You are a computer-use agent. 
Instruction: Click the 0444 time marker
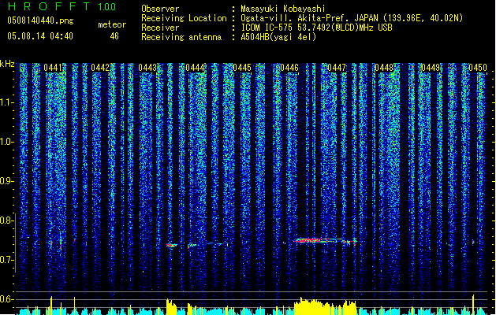[195, 68]
